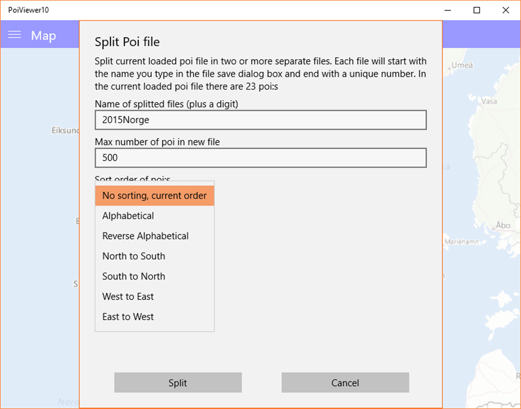The width and height of the screenshot is (521, 409).
Task: Edit the "2015Norge" file name field
Action: click(x=260, y=120)
